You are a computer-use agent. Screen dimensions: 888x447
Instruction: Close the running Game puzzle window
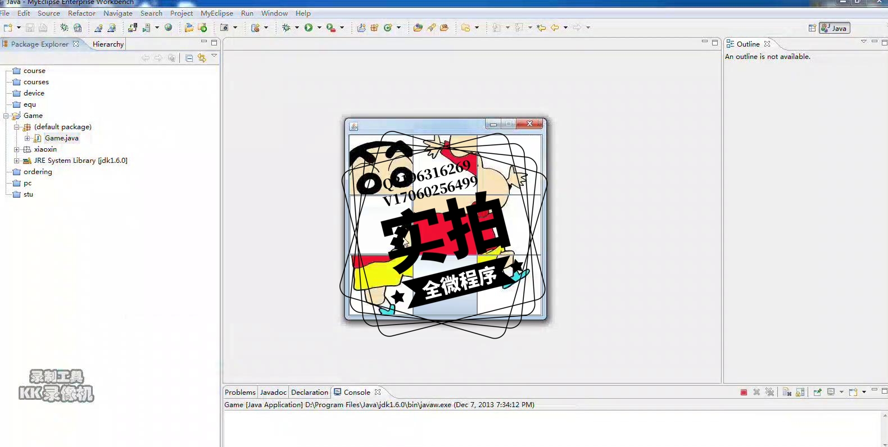tap(529, 124)
